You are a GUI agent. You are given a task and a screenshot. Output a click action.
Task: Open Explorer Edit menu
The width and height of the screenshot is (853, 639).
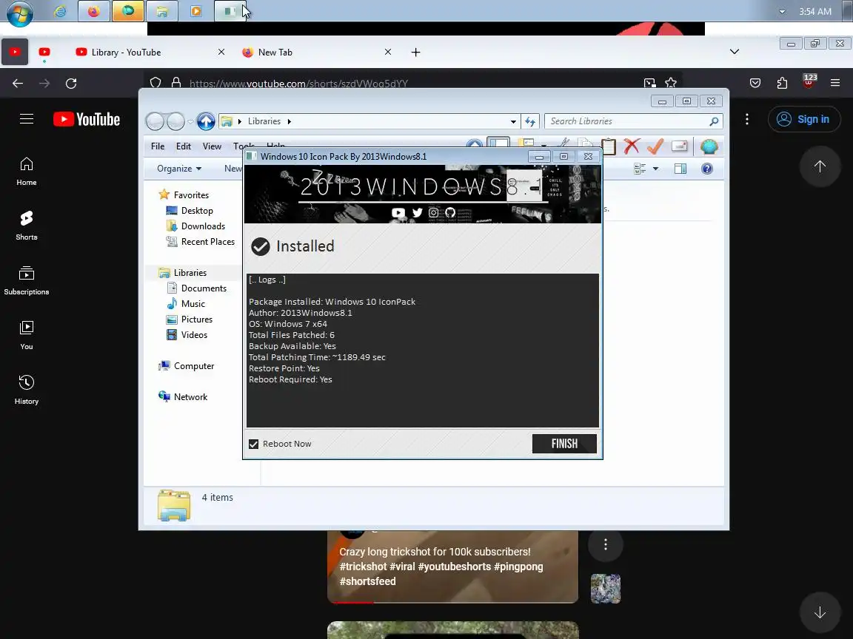click(184, 146)
